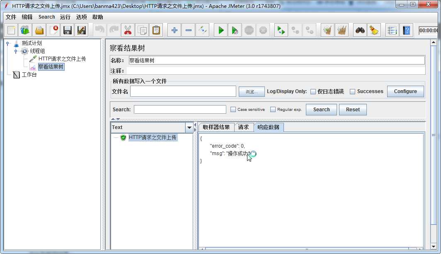Click the Reset button

tap(353, 110)
